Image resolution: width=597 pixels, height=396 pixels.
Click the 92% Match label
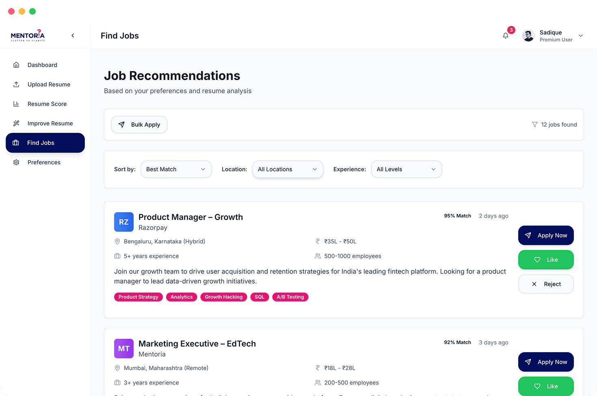point(458,342)
